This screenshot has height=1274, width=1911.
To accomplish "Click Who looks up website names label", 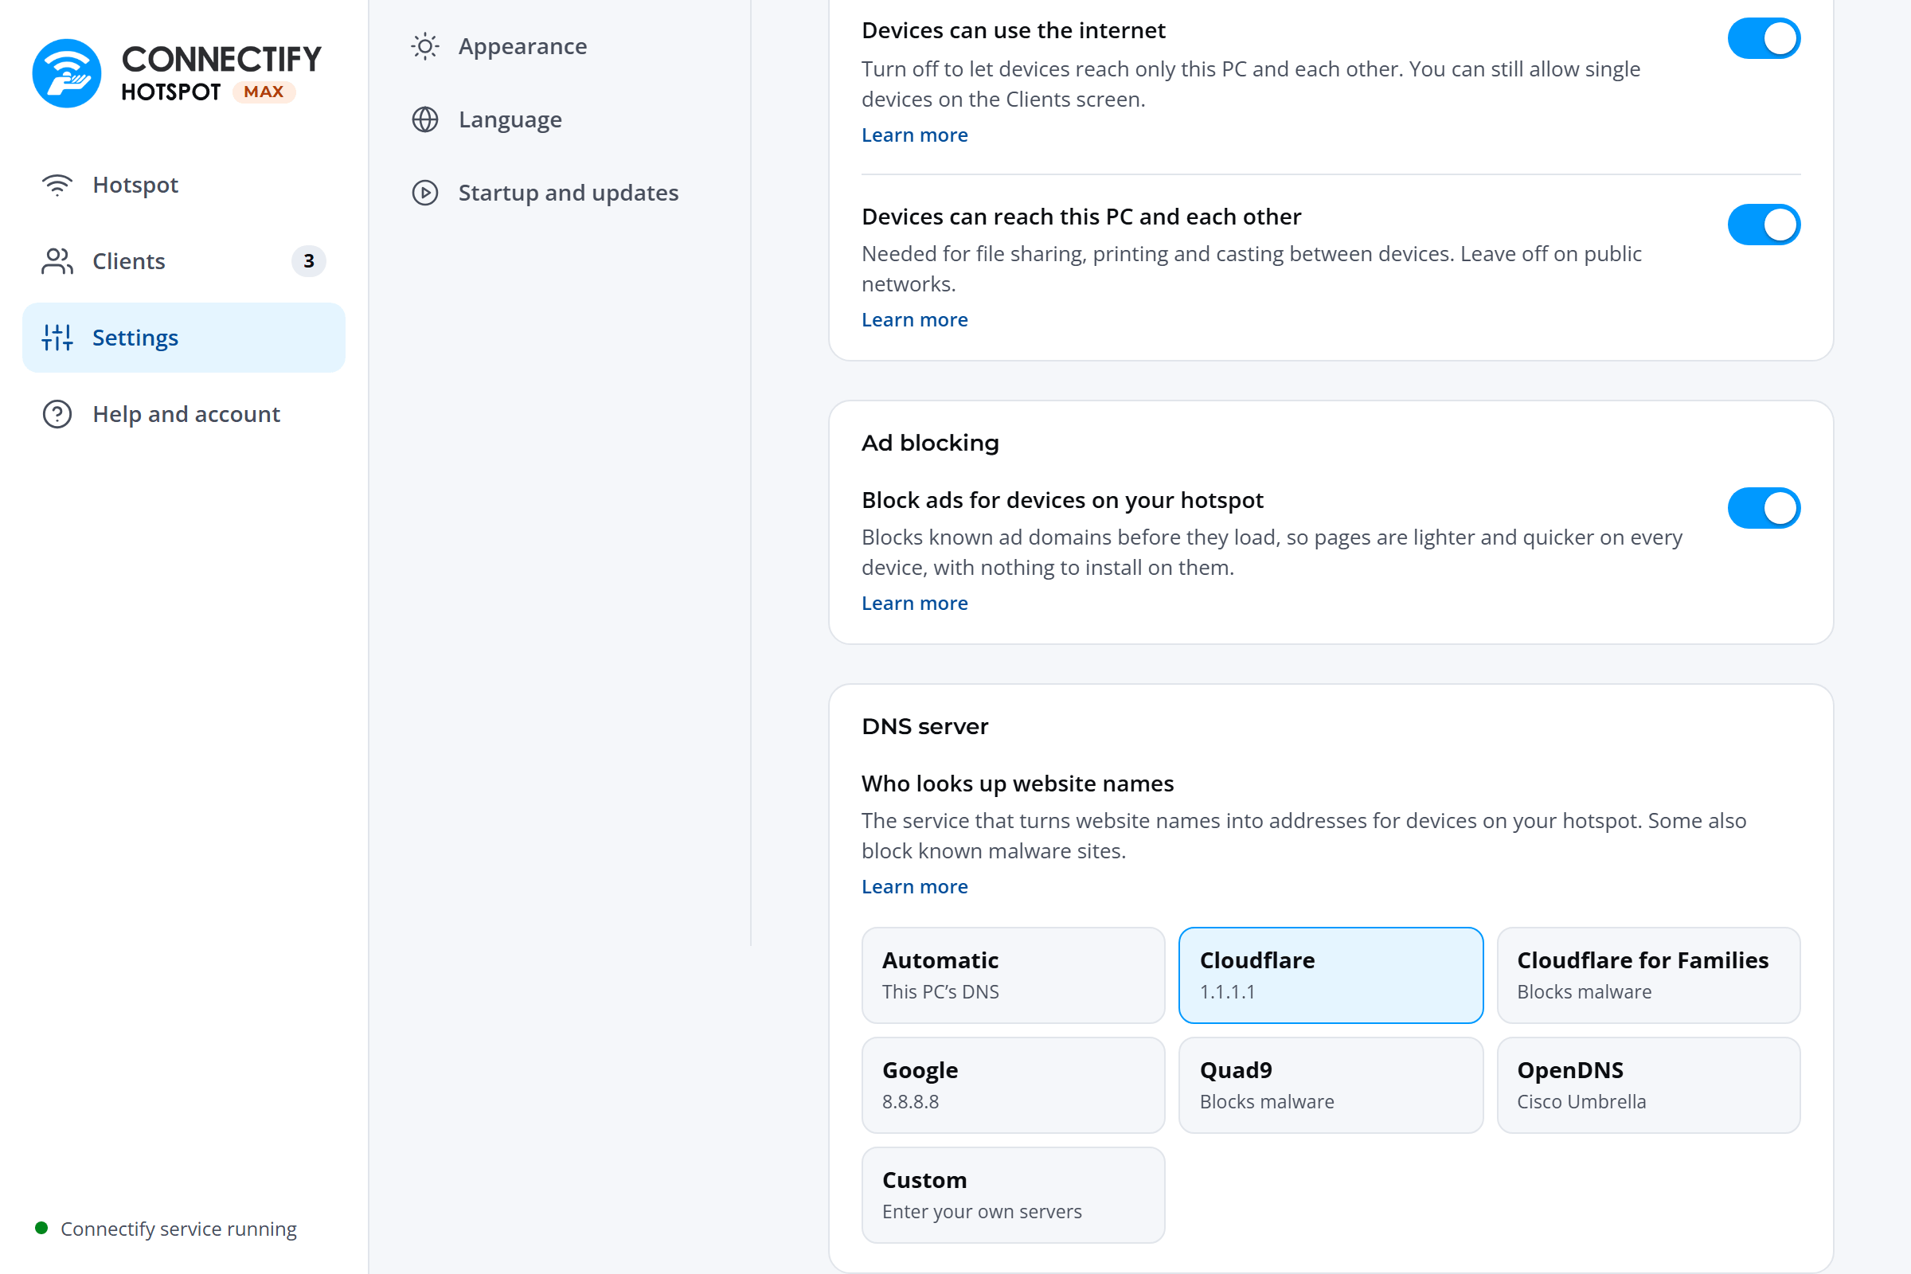I will pyautogui.click(x=1018, y=784).
